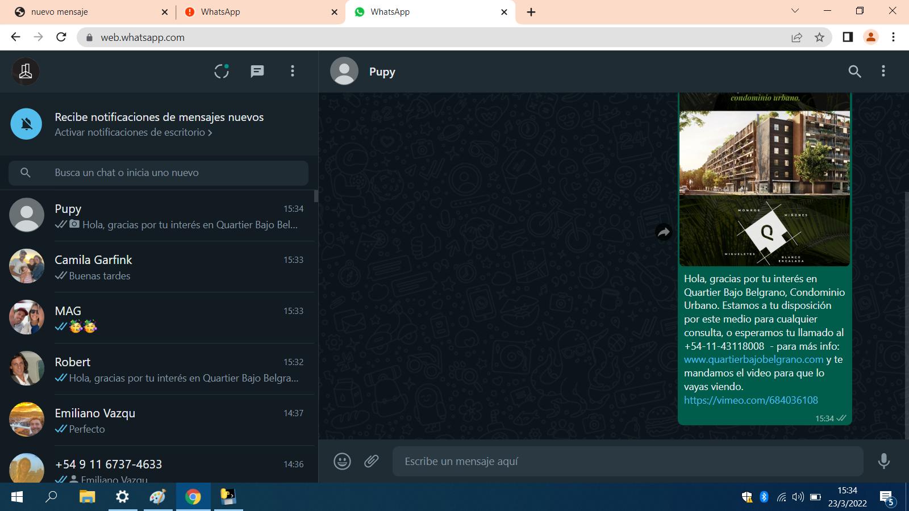Open the tab search dropdown arrow
This screenshot has width=909, height=511.
point(795,11)
